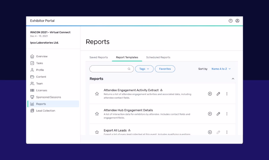Click the Sort by label
The image size is (269, 160).
203,69
